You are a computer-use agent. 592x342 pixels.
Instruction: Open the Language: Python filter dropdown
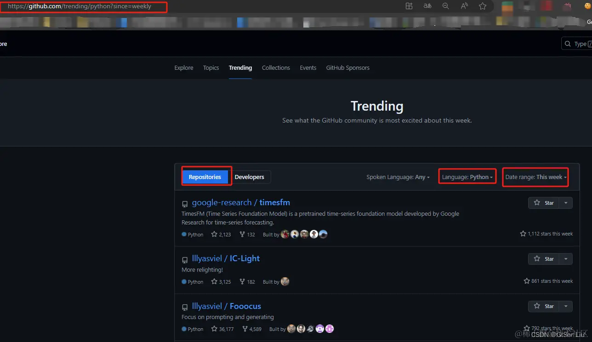467,177
